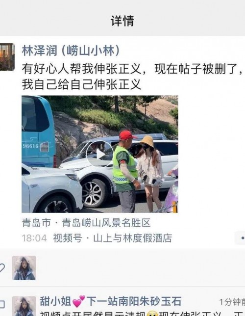The width and height of the screenshot is (245, 316).
Task: Open the poster's avatar next to 林泽润
Action: click(x=7, y=57)
